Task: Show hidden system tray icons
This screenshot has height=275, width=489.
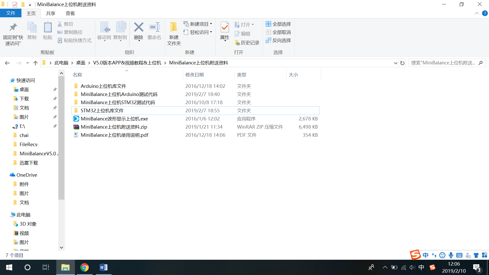Action: [x=385, y=267]
